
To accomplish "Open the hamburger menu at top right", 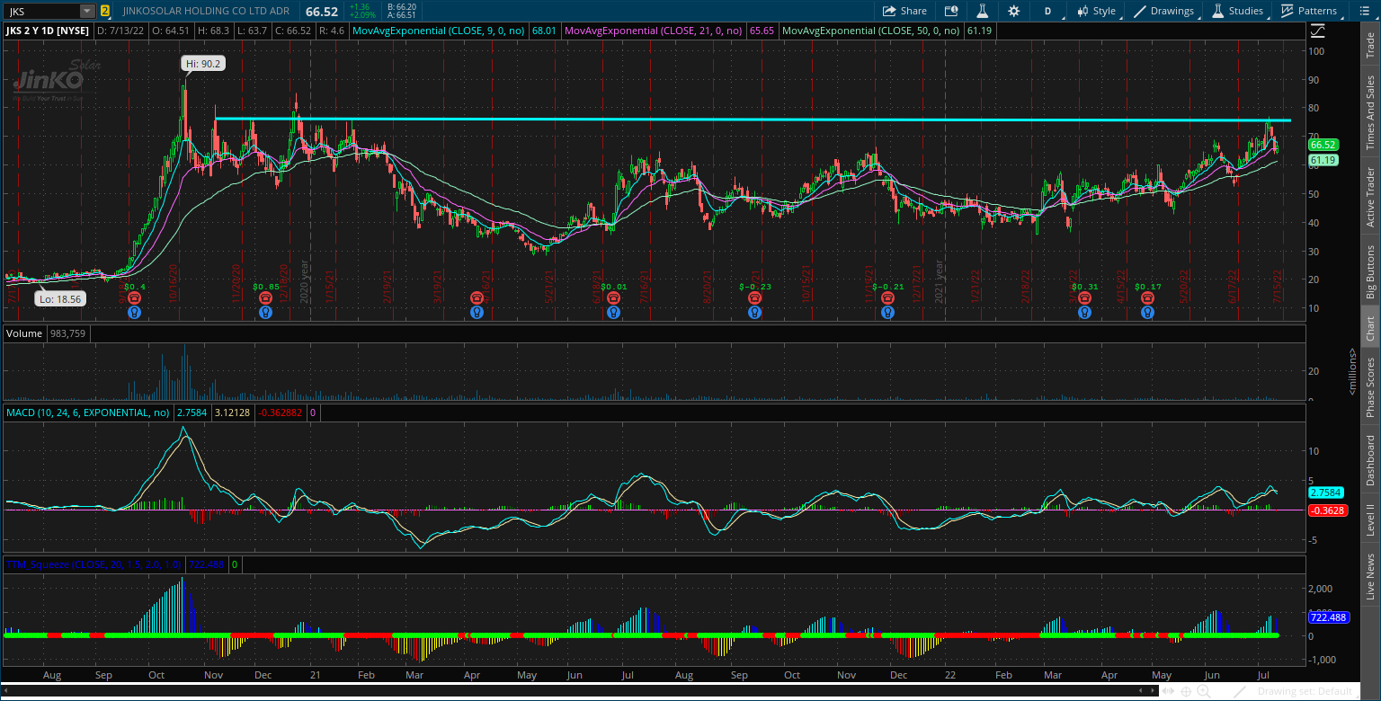I will [1365, 11].
